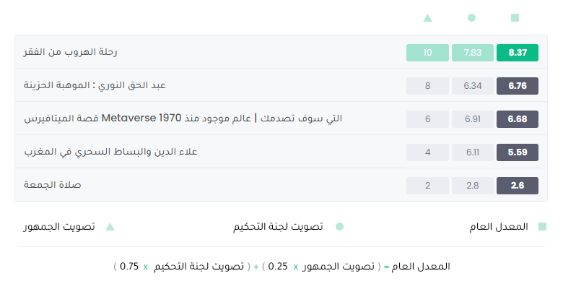Open the علاء الدين والبساط السحري في المغرب entry

click(110, 152)
